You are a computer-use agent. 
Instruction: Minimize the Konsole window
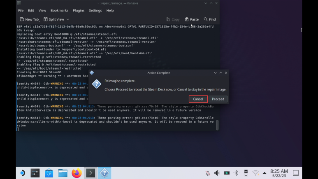pos(206,3)
